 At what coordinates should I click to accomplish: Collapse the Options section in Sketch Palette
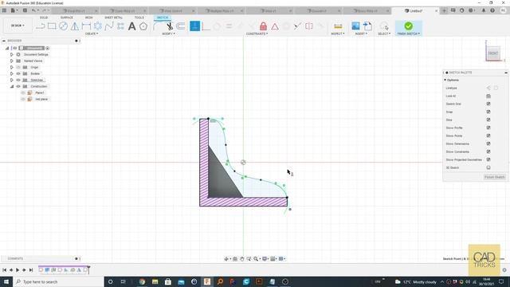click(445, 80)
